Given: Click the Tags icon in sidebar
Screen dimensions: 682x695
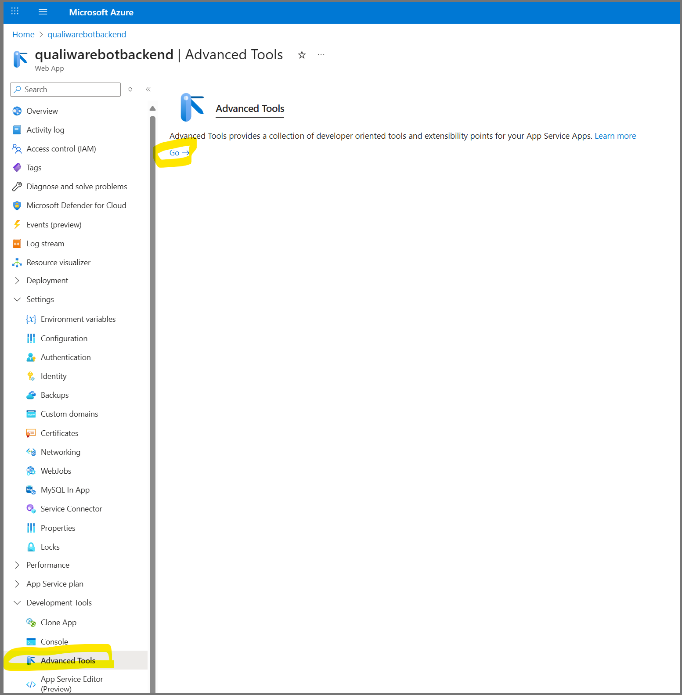Looking at the screenshot, I should 17,168.
